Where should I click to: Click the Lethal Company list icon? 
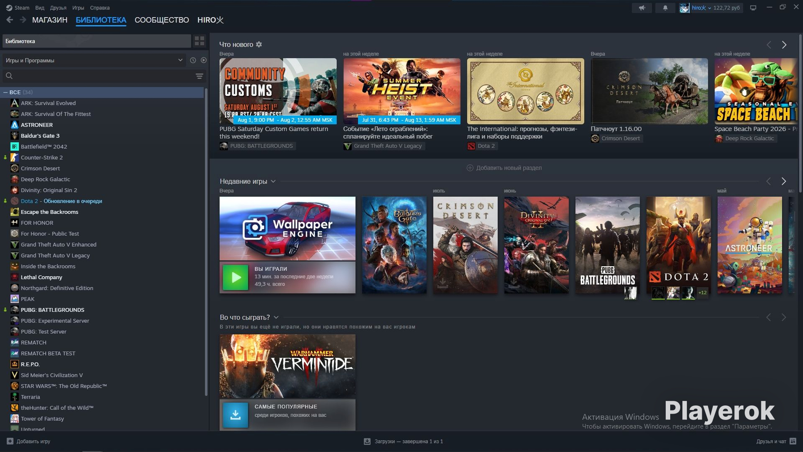click(x=14, y=277)
